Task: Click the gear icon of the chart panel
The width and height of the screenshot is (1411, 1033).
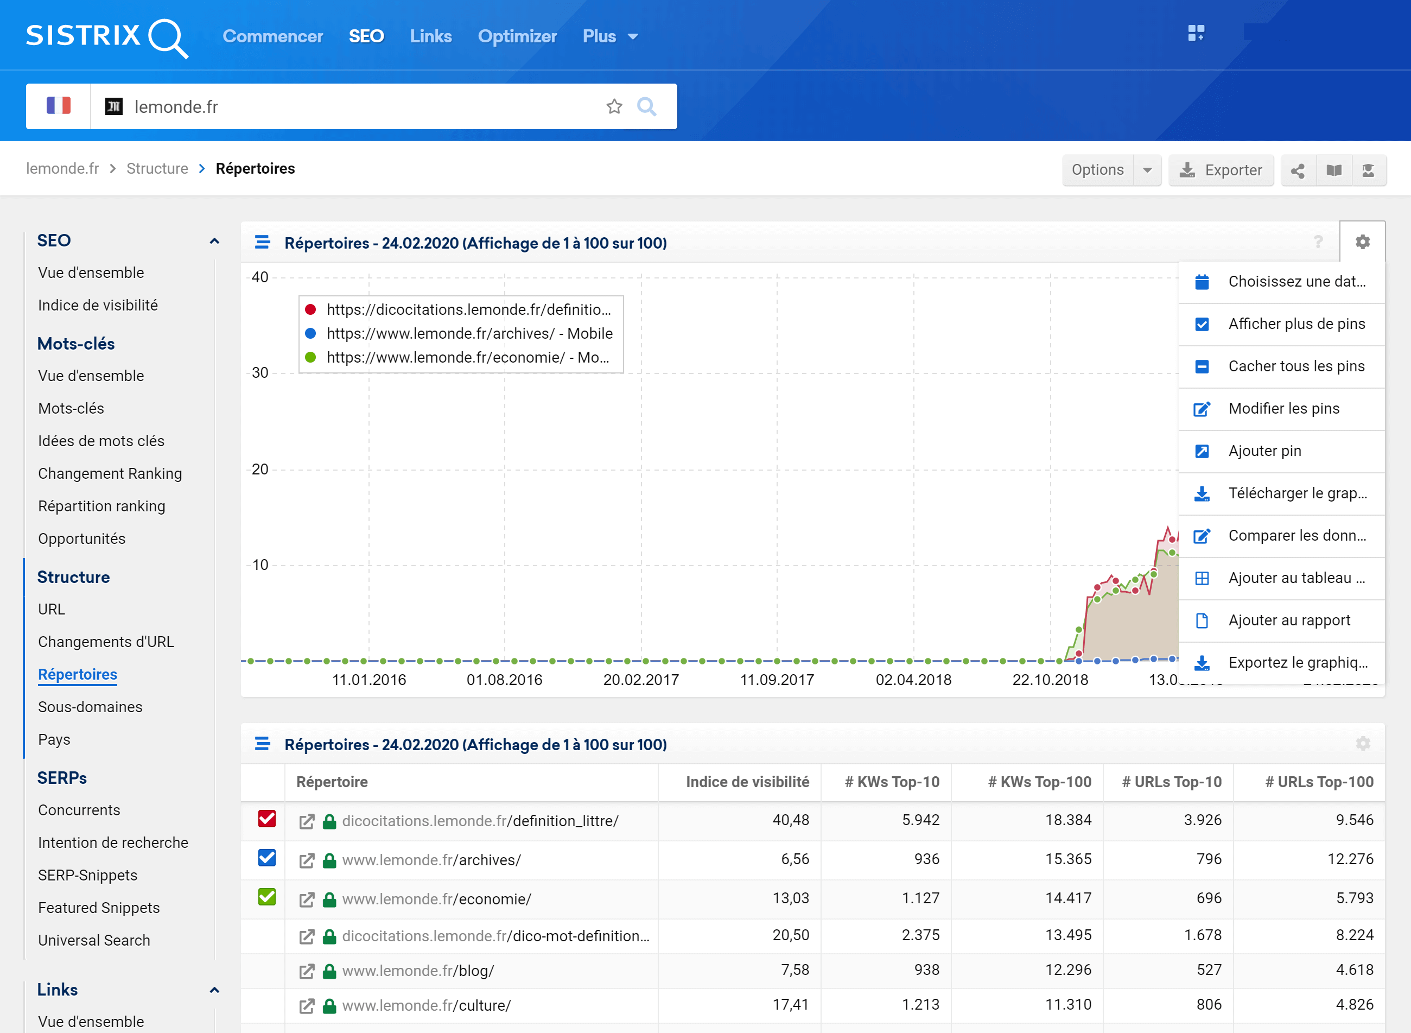Action: [x=1362, y=242]
